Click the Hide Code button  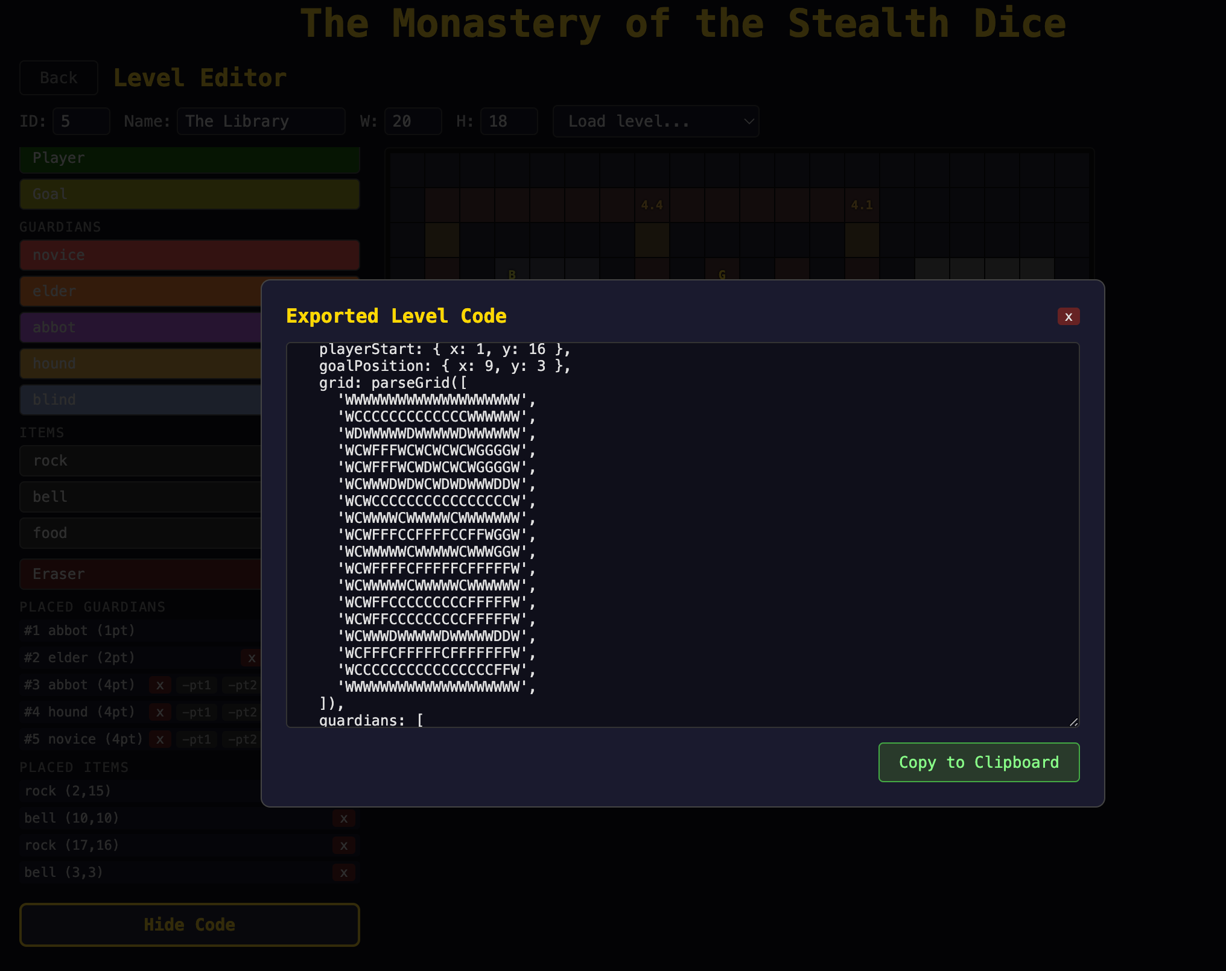[189, 925]
